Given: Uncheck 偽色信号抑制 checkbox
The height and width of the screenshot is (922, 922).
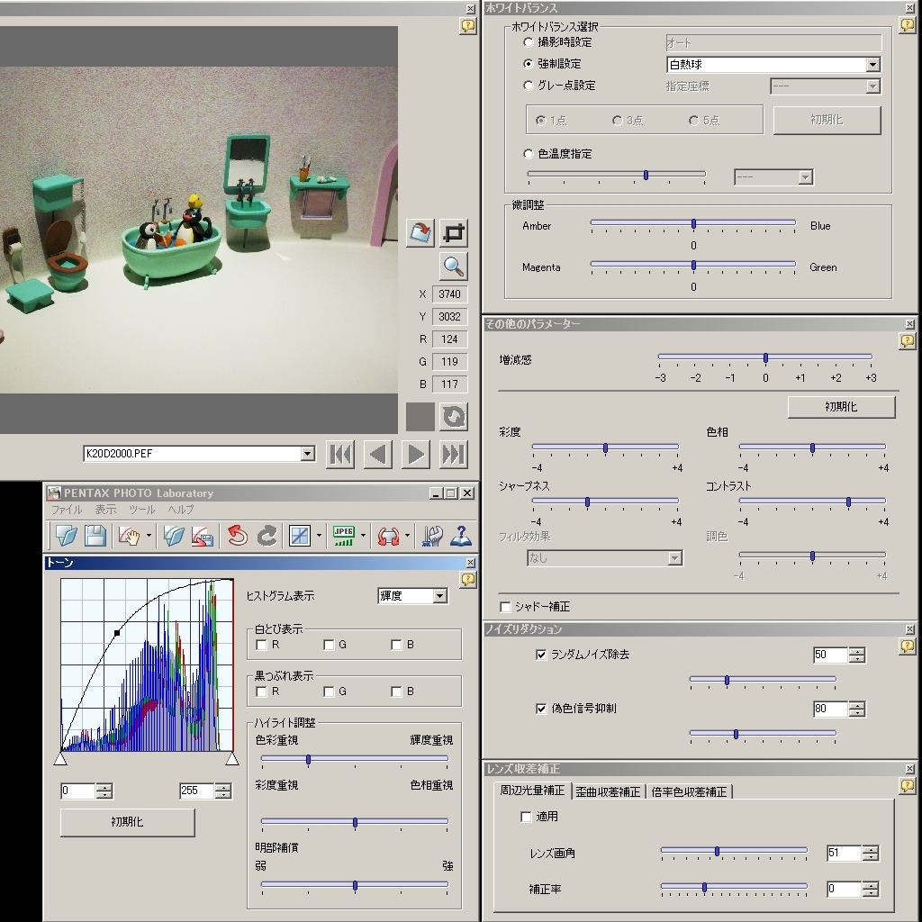Looking at the screenshot, I should click(x=541, y=709).
